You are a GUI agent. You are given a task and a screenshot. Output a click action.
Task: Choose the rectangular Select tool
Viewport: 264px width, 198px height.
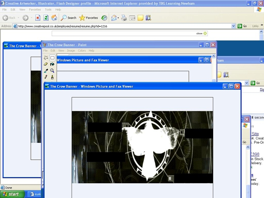[x=52, y=58]
